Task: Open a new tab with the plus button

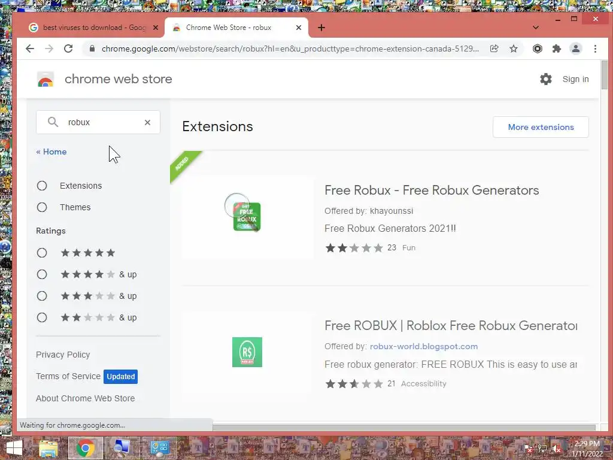Action: [321, 28]
